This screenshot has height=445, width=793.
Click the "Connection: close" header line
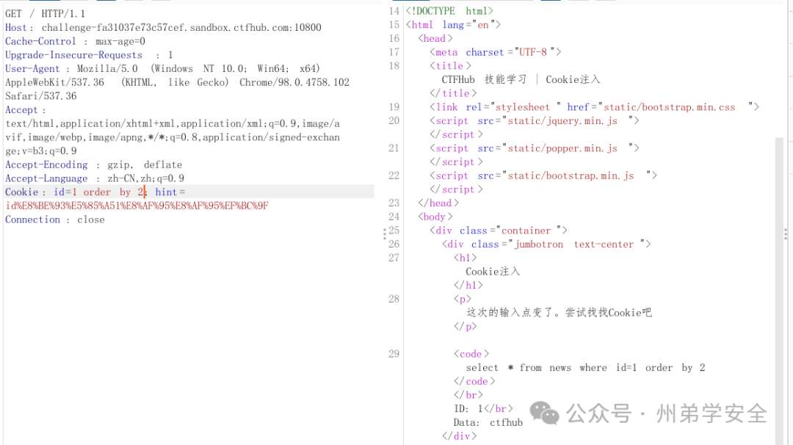(x=55, y=220)
